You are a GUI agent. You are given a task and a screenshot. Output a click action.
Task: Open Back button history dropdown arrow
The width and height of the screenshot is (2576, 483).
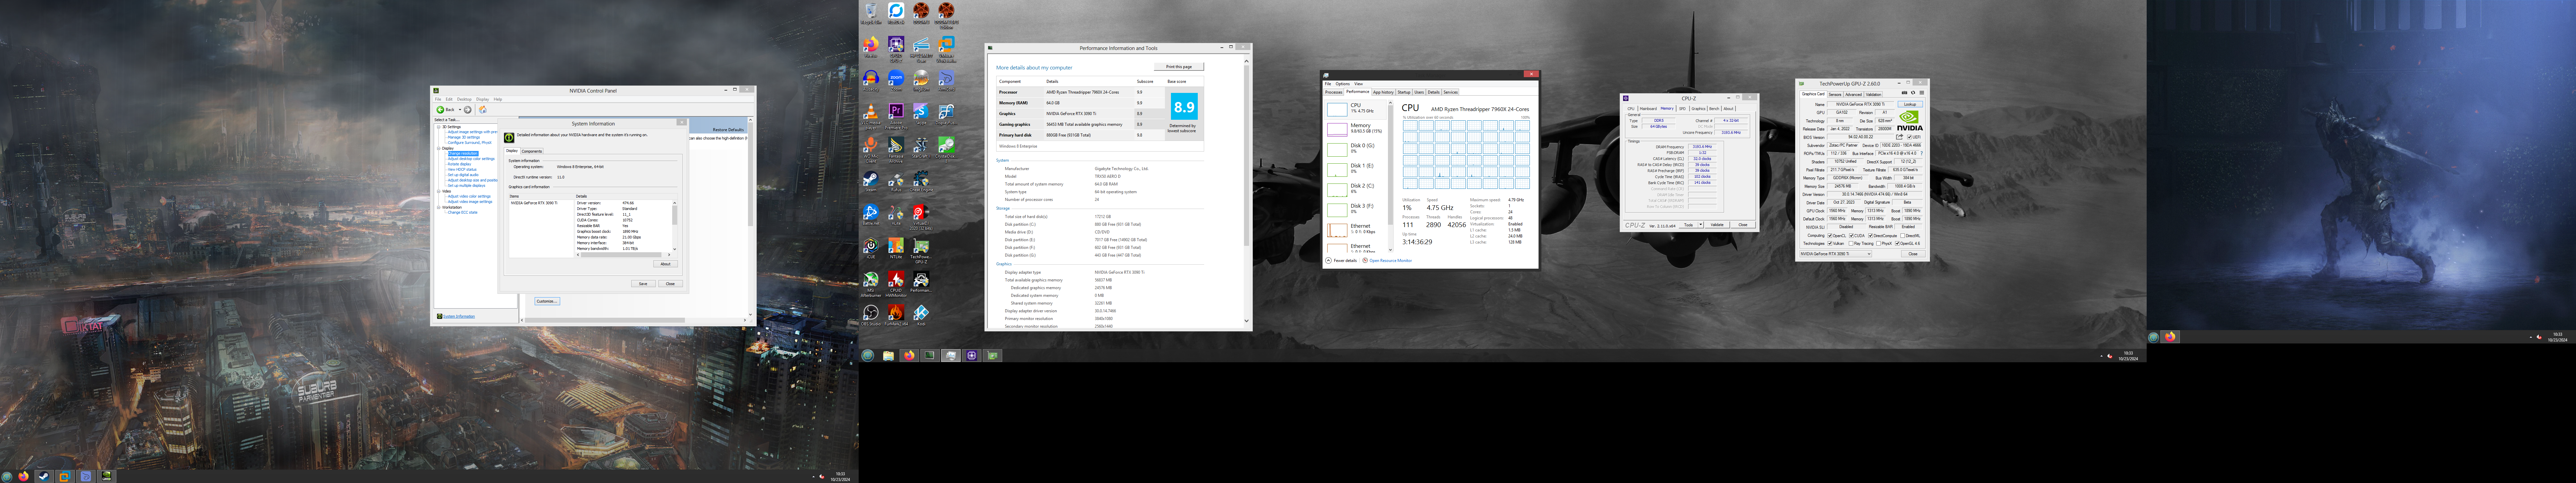click(460, 110)
